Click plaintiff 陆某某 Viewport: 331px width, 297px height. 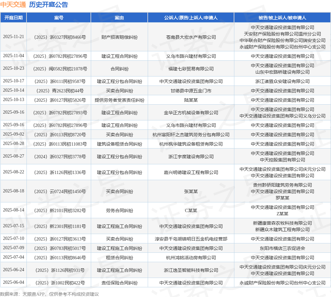[191, 100]
